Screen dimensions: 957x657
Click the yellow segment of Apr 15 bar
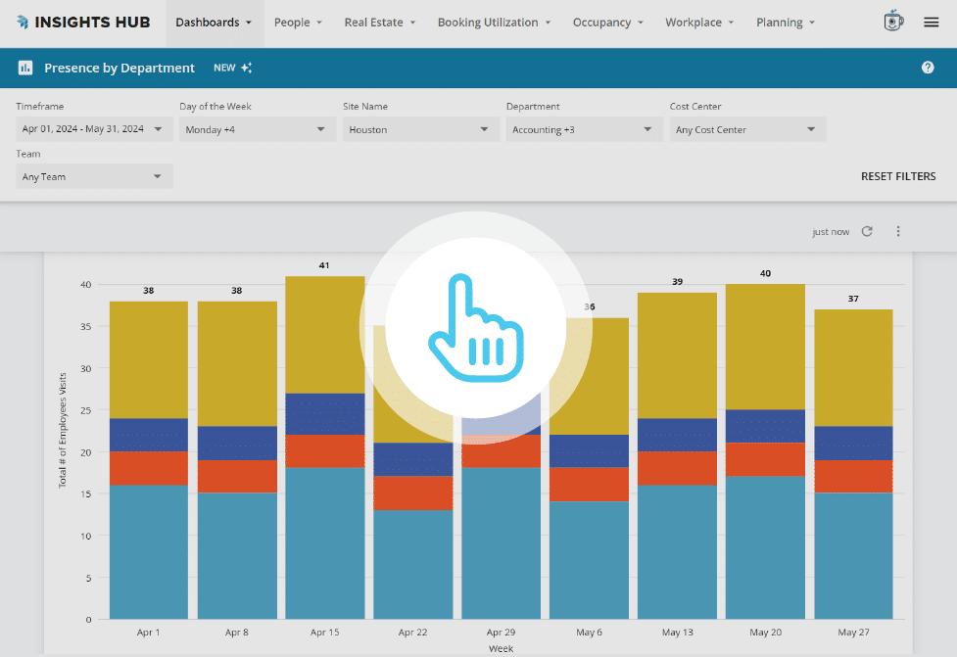click(x=324, y=334)
